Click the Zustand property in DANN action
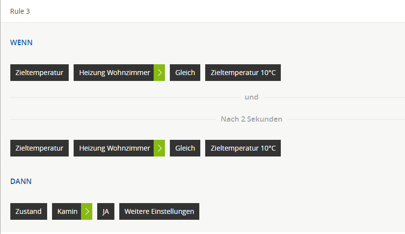The width and height of the screenshot is (405, 234). coord(28,211)
